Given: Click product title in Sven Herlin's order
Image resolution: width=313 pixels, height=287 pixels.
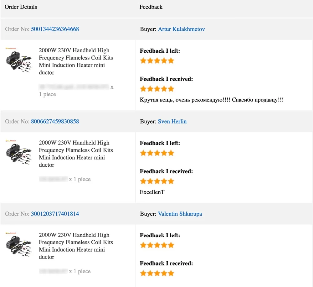Looking at the screenshot, I should [x=76, y=154].
